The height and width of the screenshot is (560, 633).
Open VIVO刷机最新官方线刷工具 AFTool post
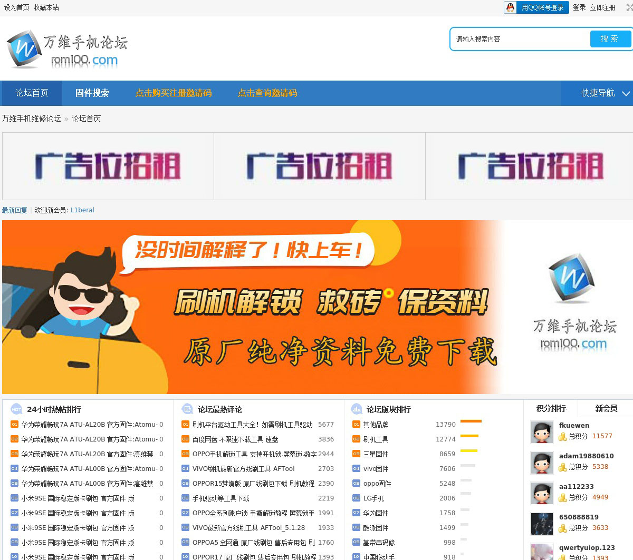click(x=243, y=469)
